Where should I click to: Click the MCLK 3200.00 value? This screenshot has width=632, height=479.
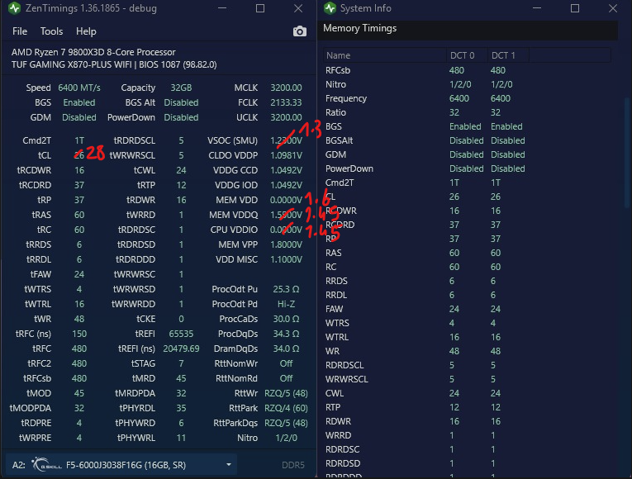coord(286,88)
